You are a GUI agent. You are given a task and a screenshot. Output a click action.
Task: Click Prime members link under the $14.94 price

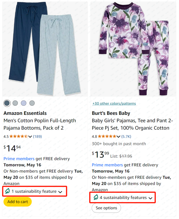pos(19,159)
